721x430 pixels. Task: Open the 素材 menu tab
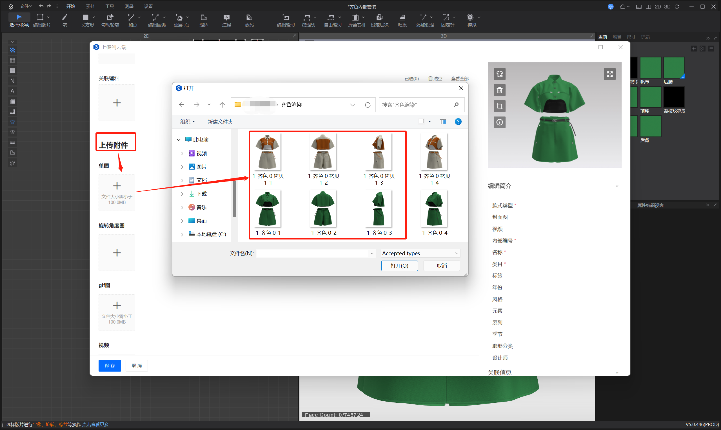click(90, 6)
